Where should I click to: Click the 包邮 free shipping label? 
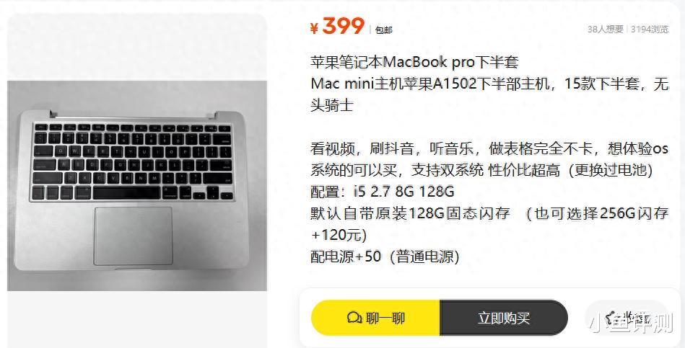click(383, 30)
